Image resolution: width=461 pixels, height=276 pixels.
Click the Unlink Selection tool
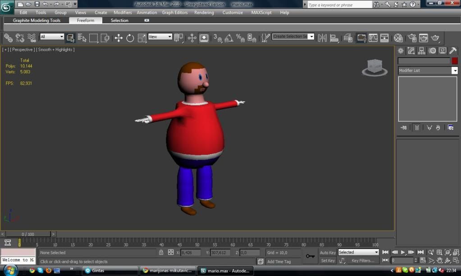tap(20, 38)
